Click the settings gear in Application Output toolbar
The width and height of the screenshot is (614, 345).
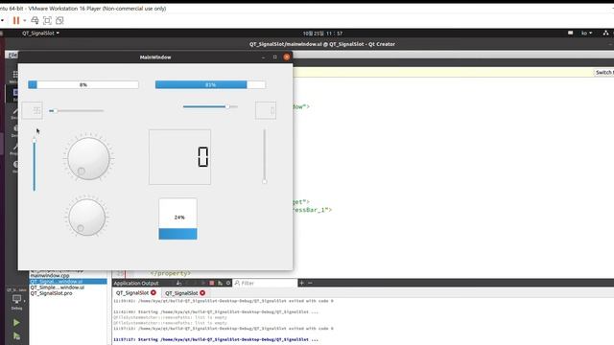(228, 283)
